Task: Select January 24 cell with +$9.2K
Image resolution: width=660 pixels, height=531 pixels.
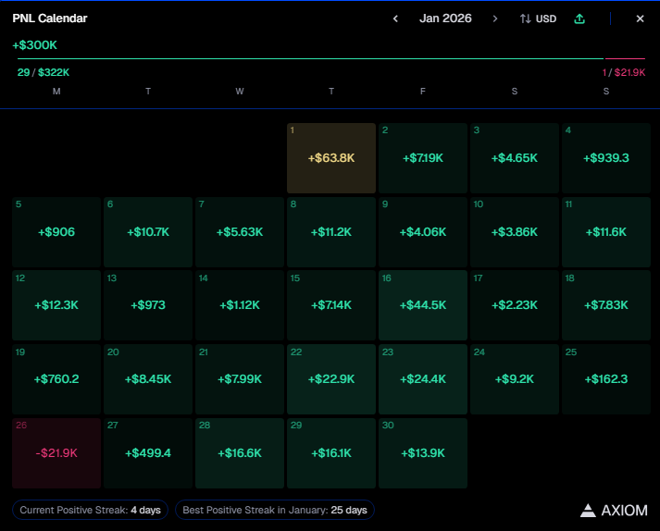Action: (x=515, y=379)
